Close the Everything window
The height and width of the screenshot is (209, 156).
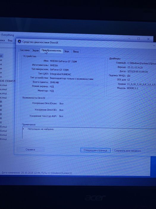[x=149, y=39]
